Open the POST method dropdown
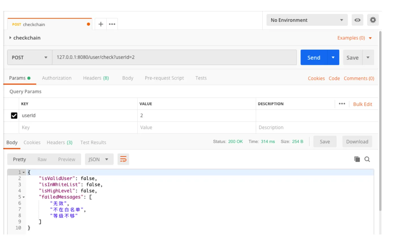Screen dimensions: 399x246 [30, 57]
